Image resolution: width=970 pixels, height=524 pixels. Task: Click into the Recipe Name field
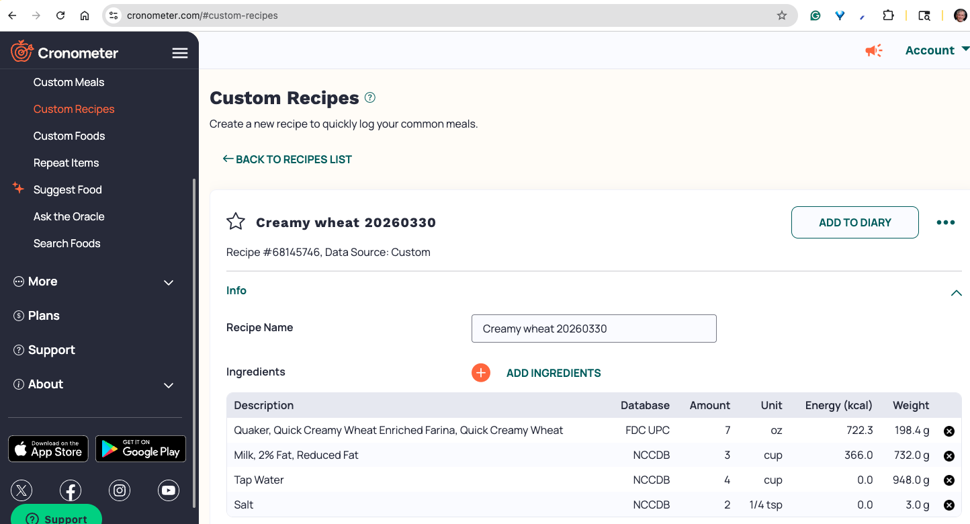click(594, 329)
